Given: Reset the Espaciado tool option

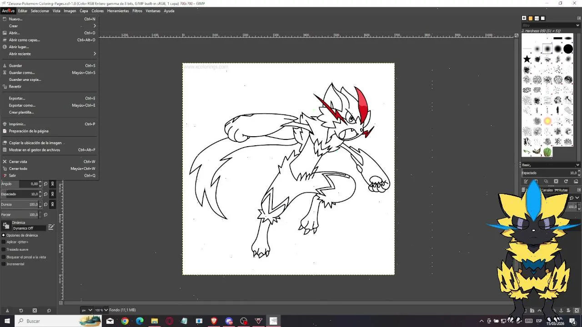Looking at the screenshot, I should (x=45, y=194).
